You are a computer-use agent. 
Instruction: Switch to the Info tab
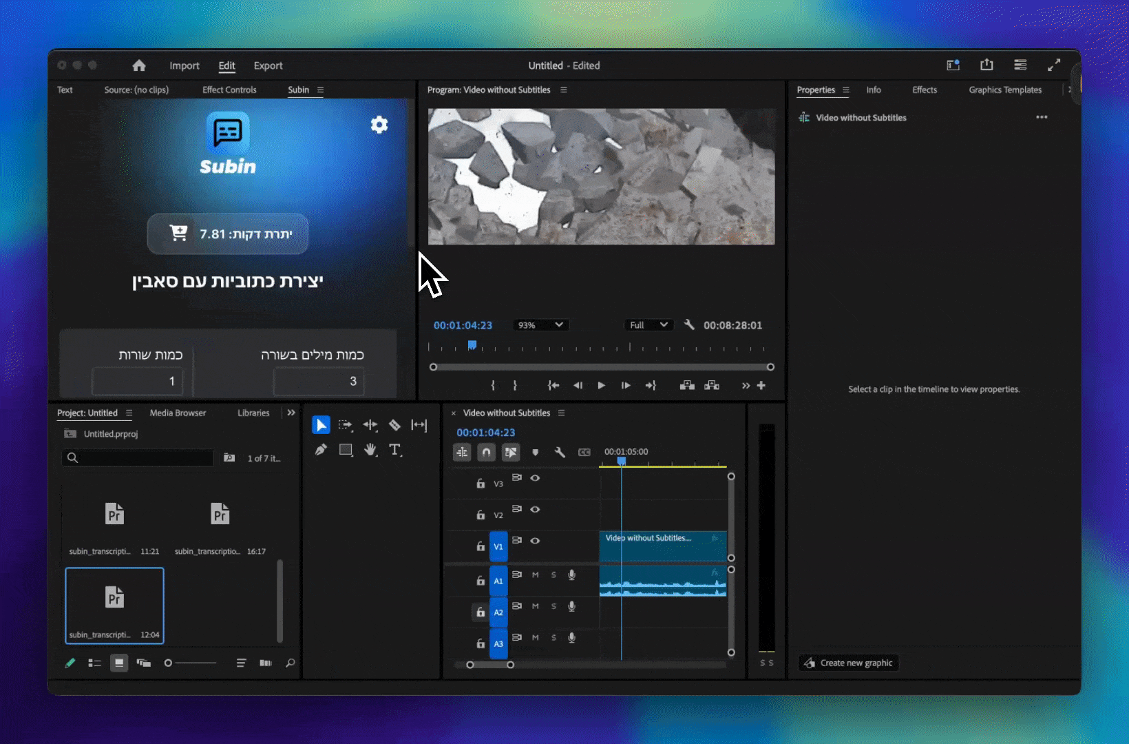click(874, 90)
